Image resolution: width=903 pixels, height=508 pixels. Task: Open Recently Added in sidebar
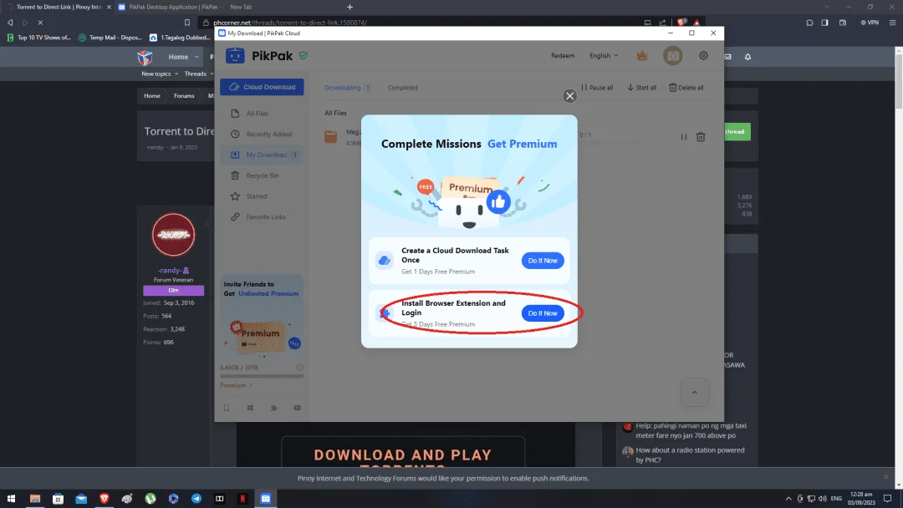[262, 134]
